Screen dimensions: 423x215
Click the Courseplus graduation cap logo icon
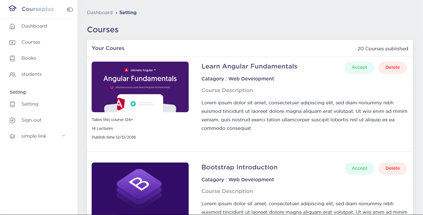[12, 8]
